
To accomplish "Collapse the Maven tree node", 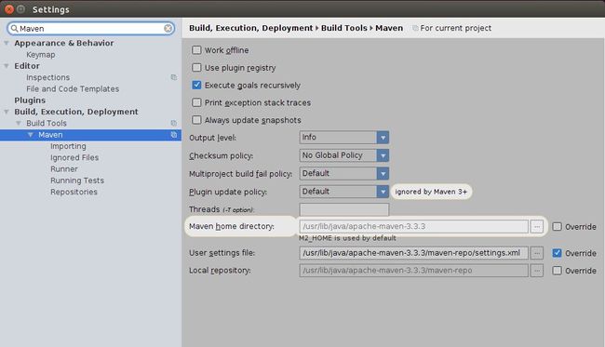I will [31, 135].
